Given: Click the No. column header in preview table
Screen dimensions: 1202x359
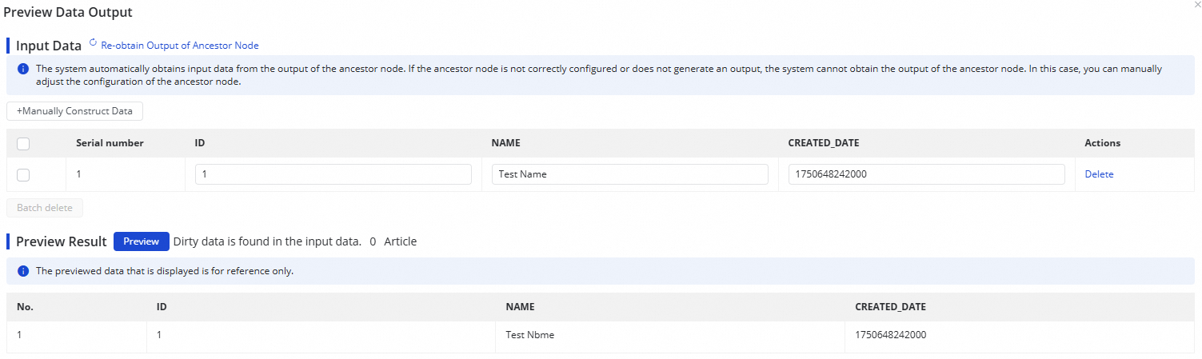Looking at the screenshot, I should click(x=26, y=306).
